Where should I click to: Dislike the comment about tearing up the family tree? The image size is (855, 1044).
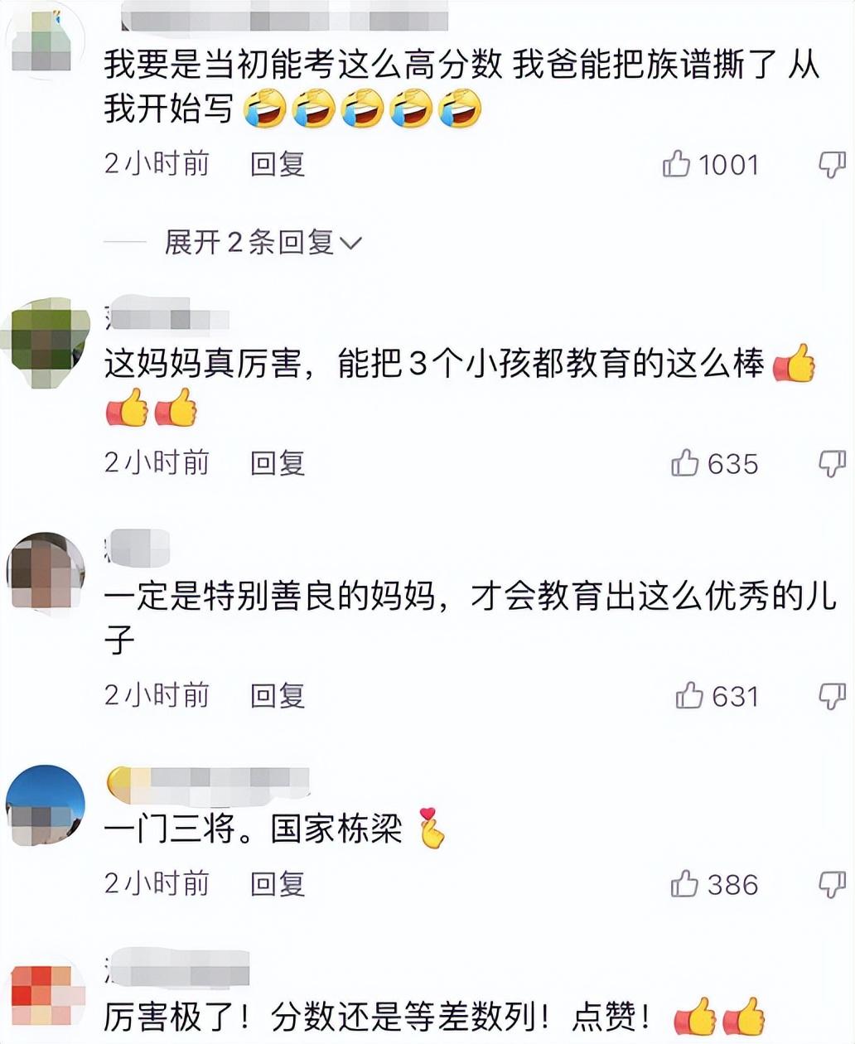click(x=832, y=164)
